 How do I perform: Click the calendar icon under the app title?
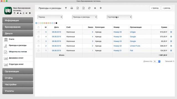pos(15,13)
